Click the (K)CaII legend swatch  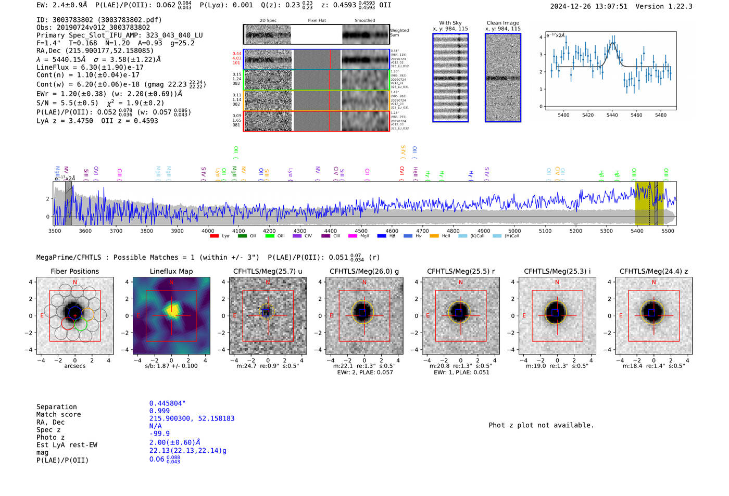(x=463, y=236)
